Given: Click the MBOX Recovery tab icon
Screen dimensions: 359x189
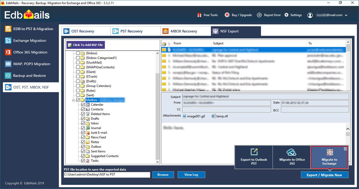Looking at the screenshot, I should (165, 31).
